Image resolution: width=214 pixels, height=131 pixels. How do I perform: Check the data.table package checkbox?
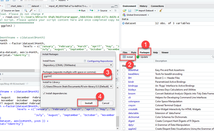pyautogui.click(x=124, y=113)
